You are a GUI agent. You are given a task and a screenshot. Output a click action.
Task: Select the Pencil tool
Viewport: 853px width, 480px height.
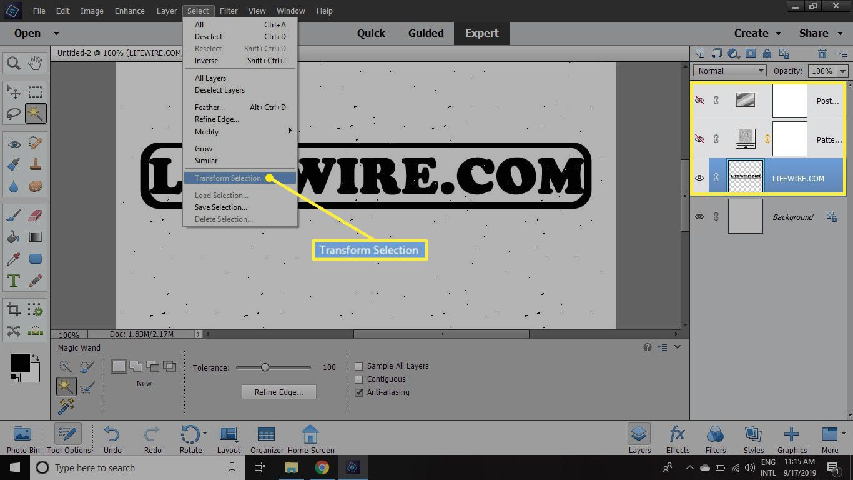(x=36, y=280)
